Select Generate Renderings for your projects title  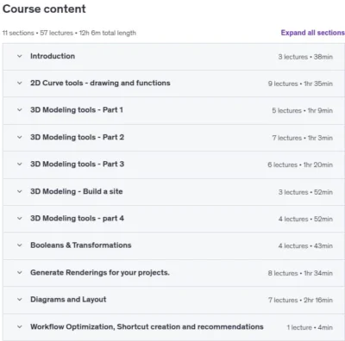pos(100,272)
